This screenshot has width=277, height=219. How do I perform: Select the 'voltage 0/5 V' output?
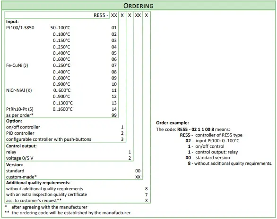pyautogui.click(x=19, y=158)
